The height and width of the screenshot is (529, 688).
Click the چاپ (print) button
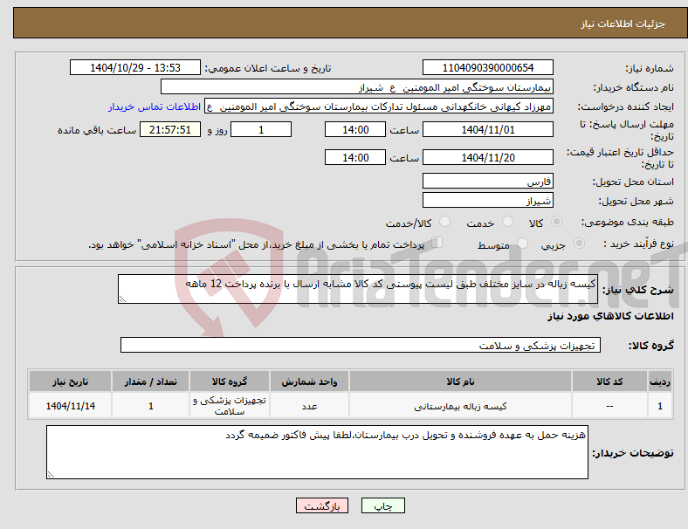382,505
